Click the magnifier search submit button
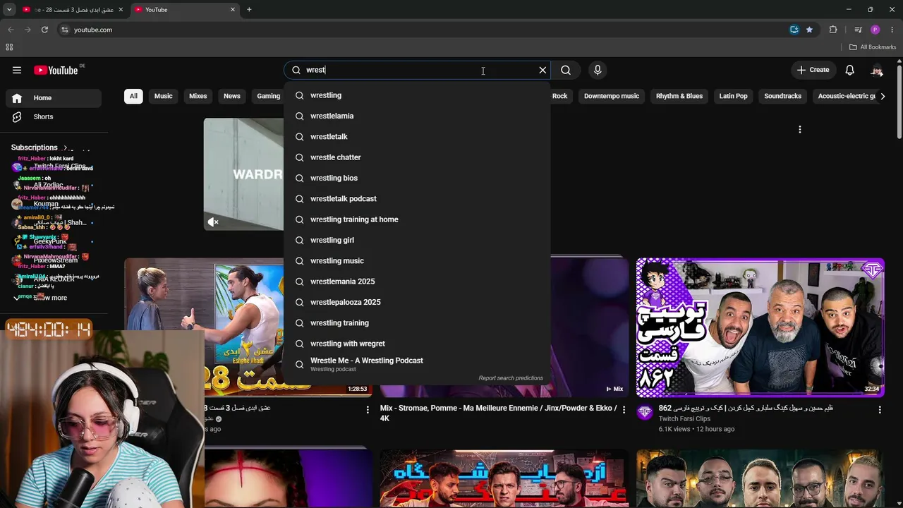Image resolution: width=903 pixels, height=508 pixels. (x=566, y=70)
